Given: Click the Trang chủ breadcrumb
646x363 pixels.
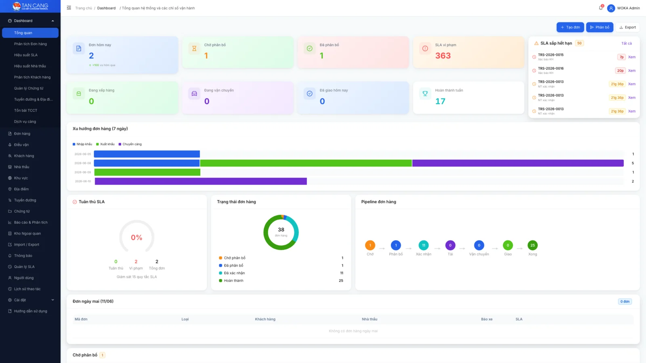Looking at the screenshot, I should point(84,8).
